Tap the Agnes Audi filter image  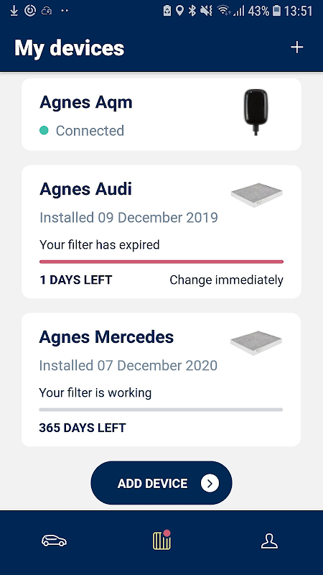[x=257, y=195]
